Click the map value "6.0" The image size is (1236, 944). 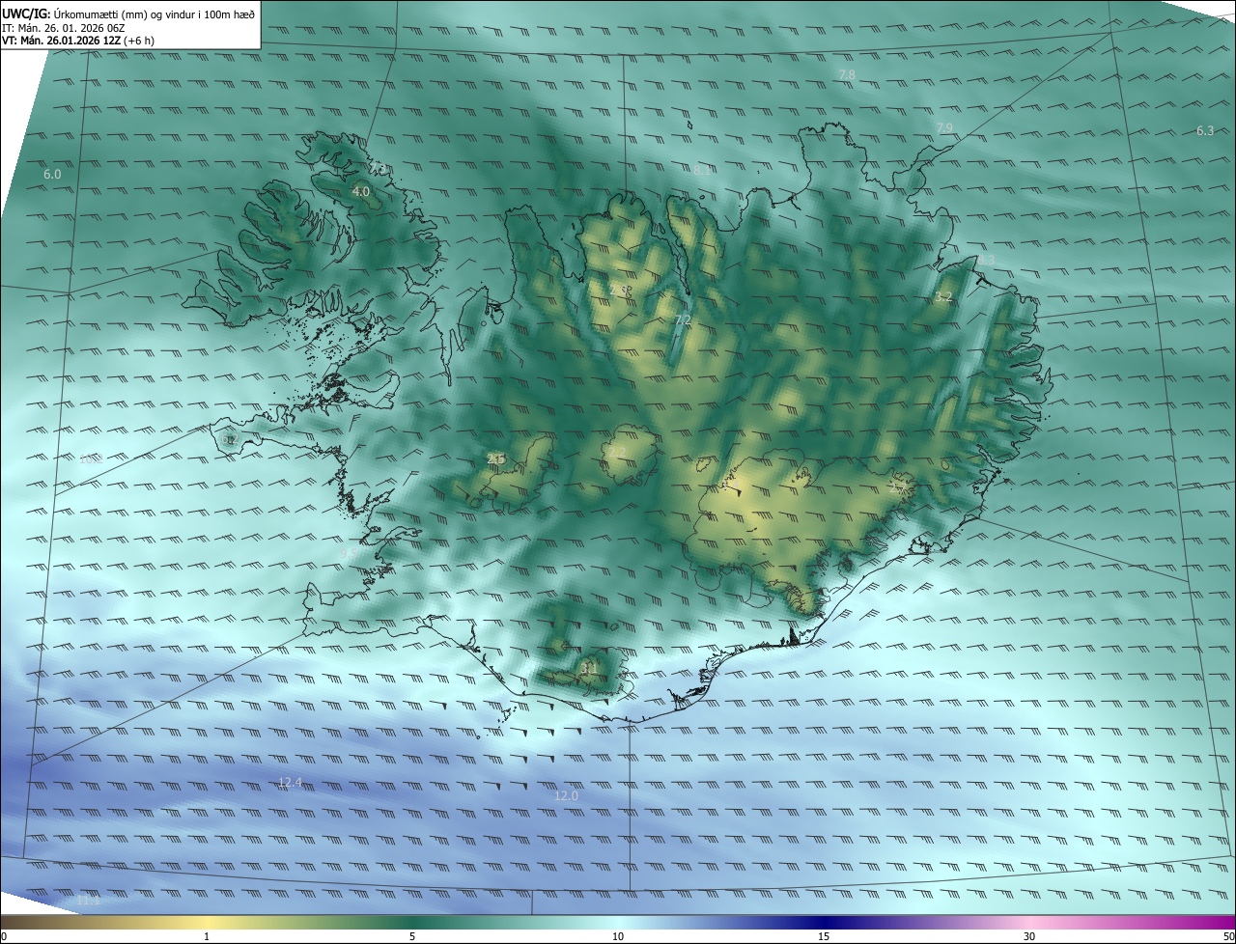pyautogui.click(x=52, y=175)
